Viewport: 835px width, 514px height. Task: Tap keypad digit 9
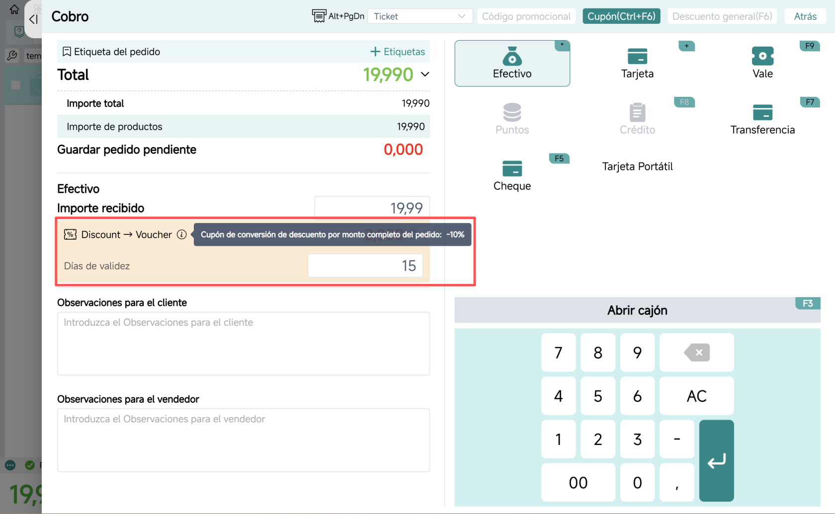(x=637, y=353)
